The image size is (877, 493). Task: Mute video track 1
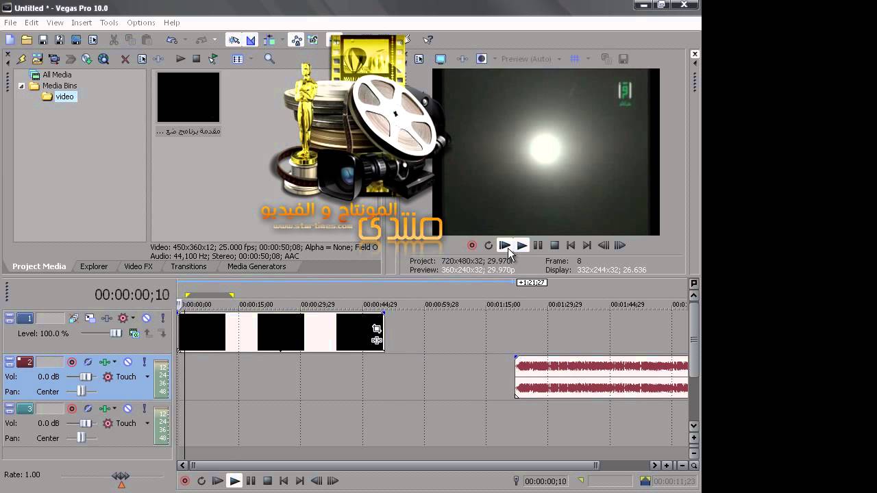[146, 318]
